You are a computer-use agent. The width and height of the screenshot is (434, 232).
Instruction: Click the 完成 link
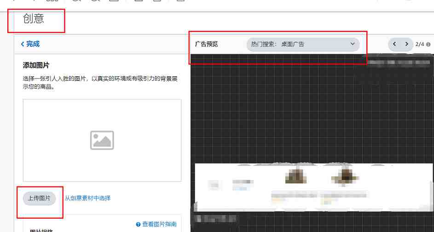[x=33, y=44]
